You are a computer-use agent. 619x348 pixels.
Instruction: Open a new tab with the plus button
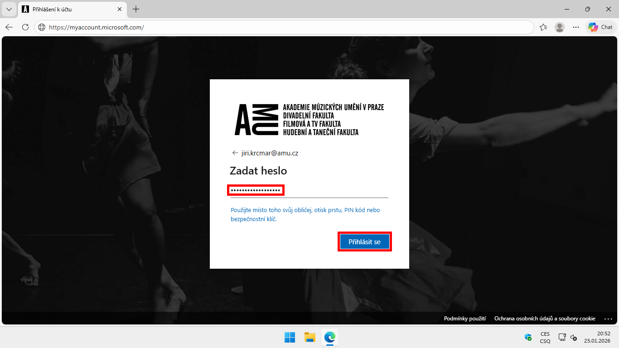coord(136,9)
